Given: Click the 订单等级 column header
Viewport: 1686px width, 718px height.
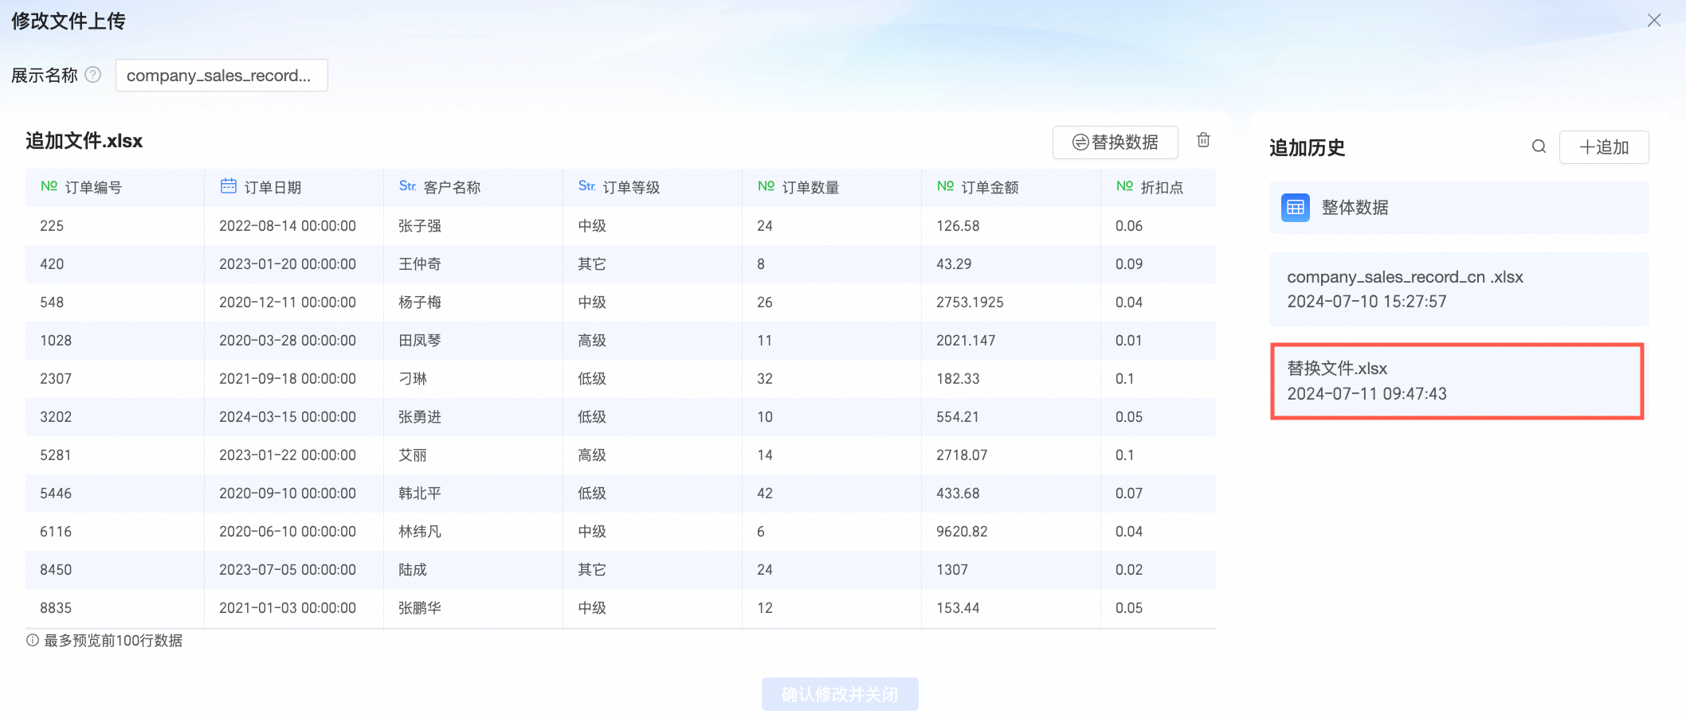Looking at the screenshot, I should click(653, 188).
